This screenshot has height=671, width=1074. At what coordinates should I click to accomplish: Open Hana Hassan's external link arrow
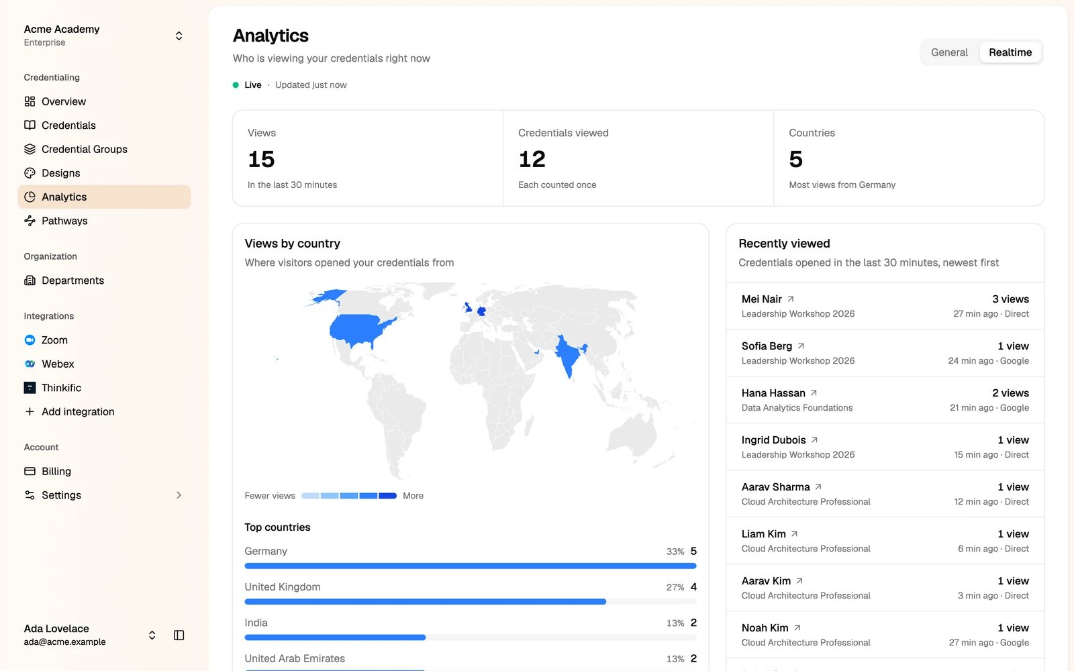click(x=814, y=393)
